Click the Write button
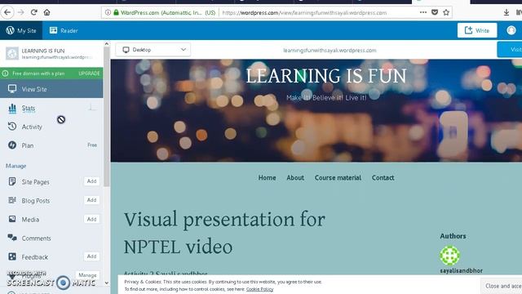Viewport: 522px width, 294px height. [477, 31]
